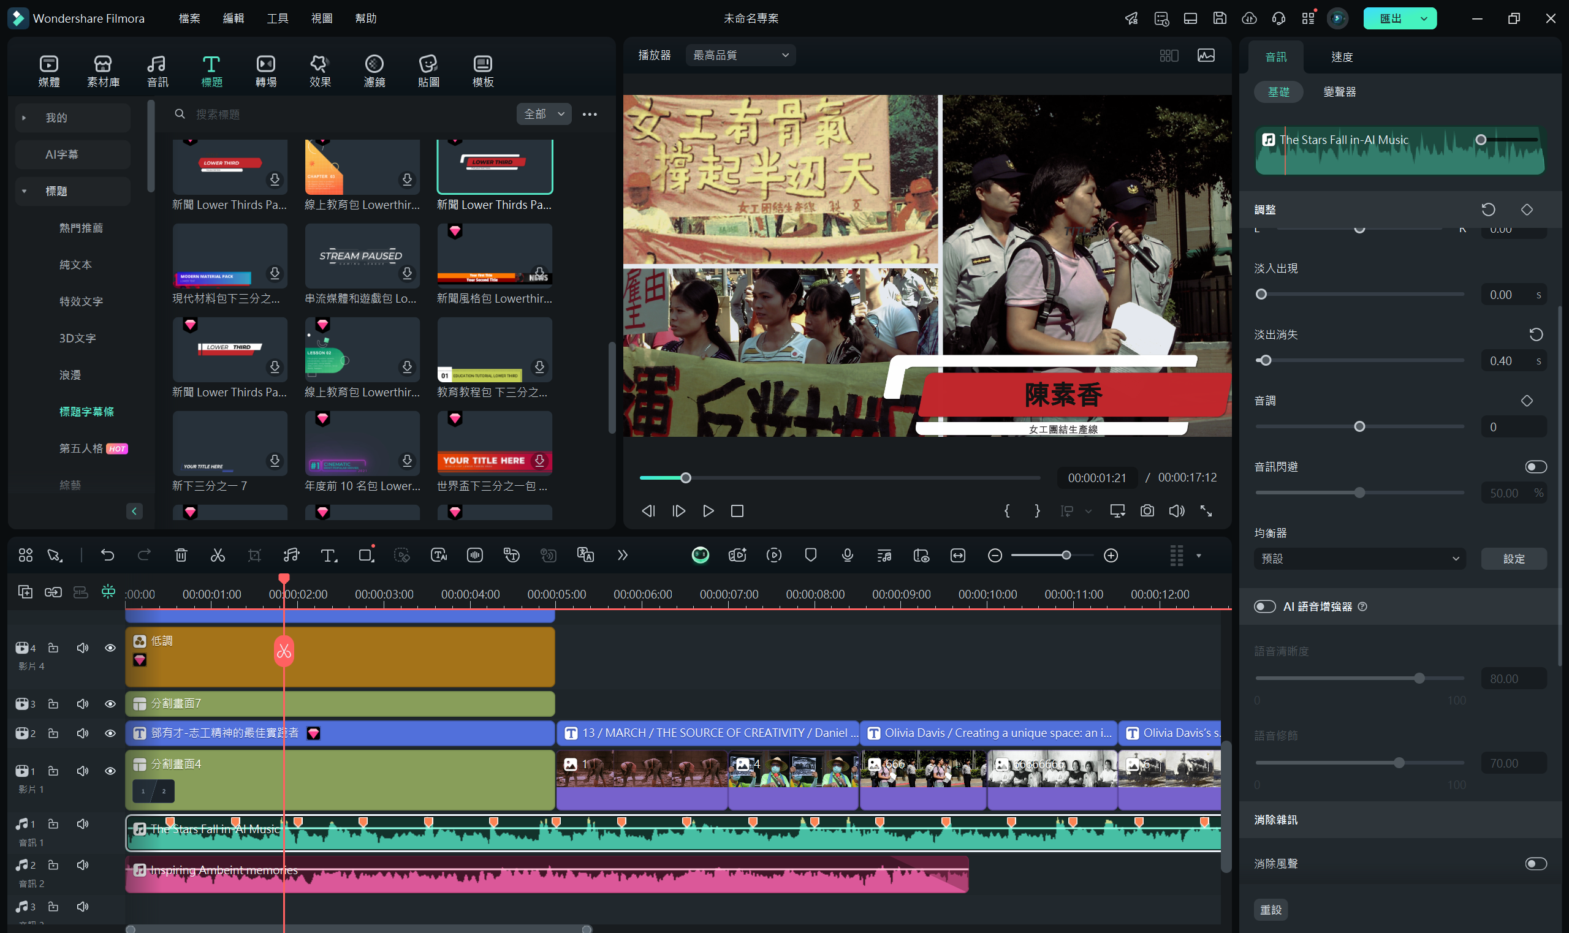Switch to the 速度 tab
The height and width of the screenshot is (933, 1569).
(1342, 57)
